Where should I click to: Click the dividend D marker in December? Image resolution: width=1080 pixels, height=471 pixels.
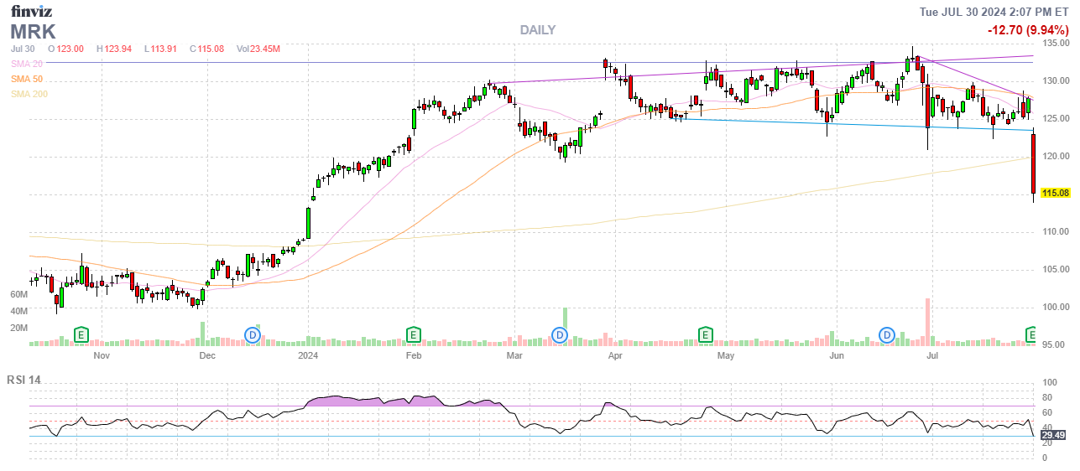point(252,335)
